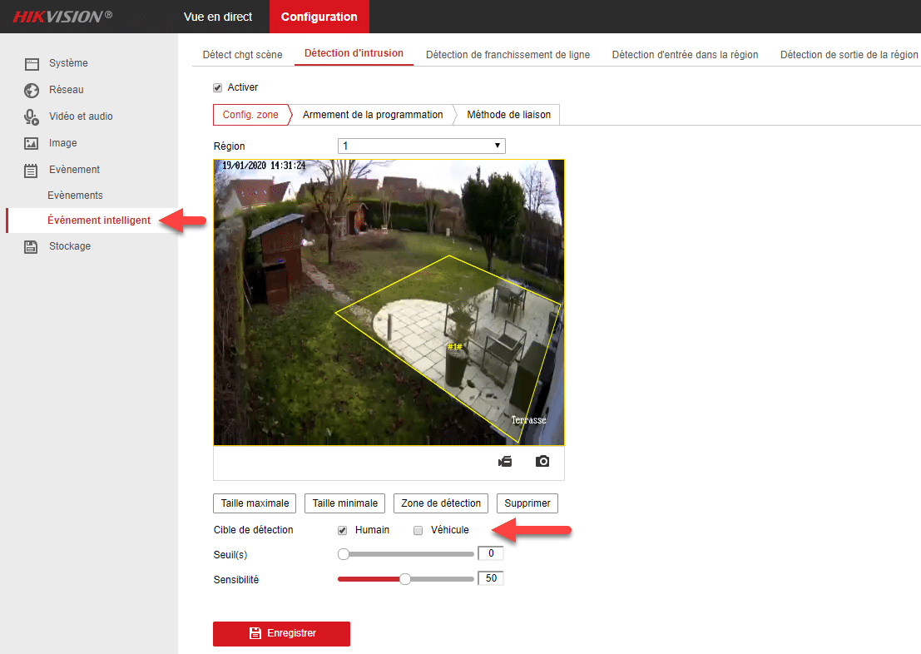The height and width of the screenshot is (654, 921).
Task: Click the Seuil(s) slider handle
Action: pyautogui.click(x=344, y=554)
